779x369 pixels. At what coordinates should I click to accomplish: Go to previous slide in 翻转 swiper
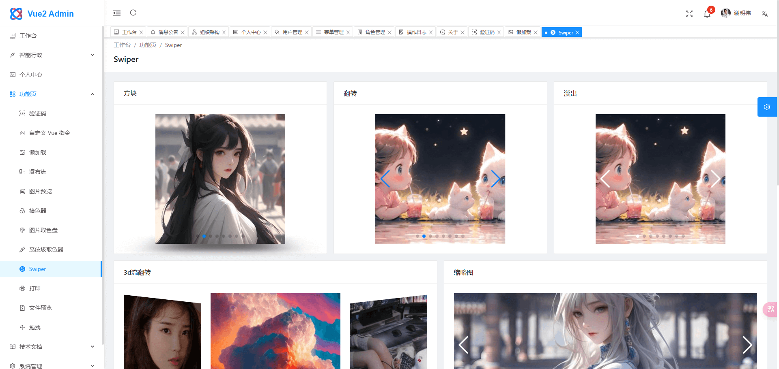tap(385, 179)
